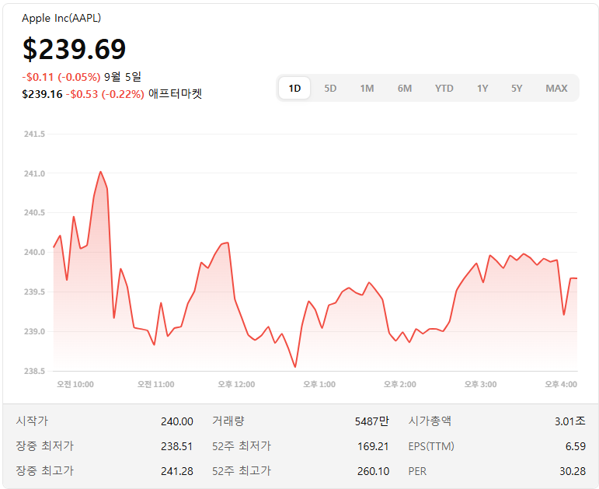This screenshot has height=489, width=599.
Task: Click the 오전 11:00 time axis label
Action: point(156,384)
